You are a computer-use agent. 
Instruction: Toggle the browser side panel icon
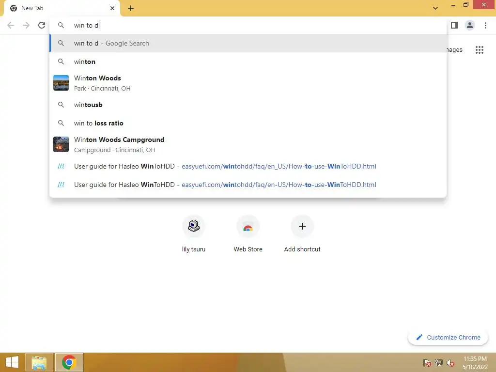(x=454, y=25)
